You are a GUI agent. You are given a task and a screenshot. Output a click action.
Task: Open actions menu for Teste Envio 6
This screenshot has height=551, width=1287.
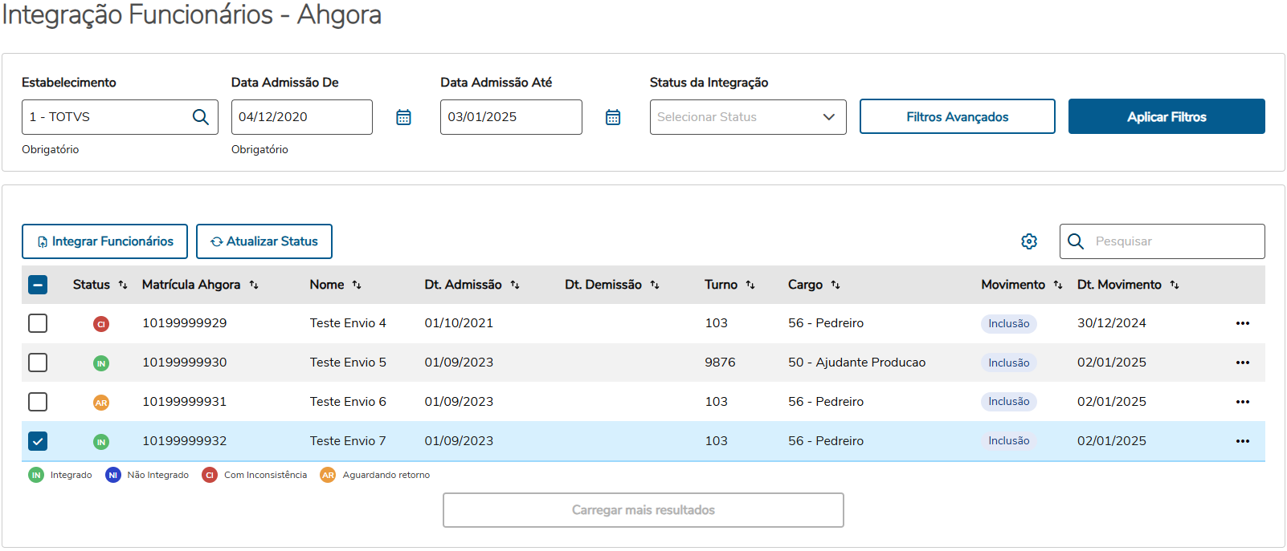click(1242, 402)
